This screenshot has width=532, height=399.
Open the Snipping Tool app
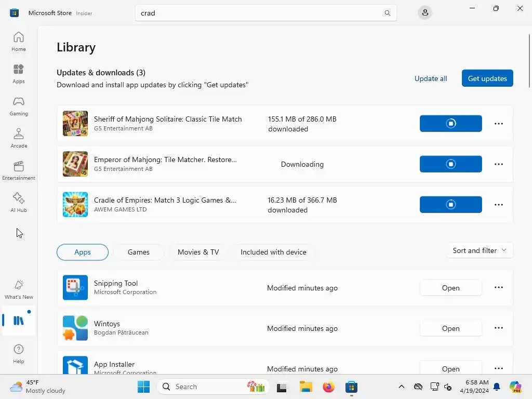pyautogui.click(x=450, y=288)
